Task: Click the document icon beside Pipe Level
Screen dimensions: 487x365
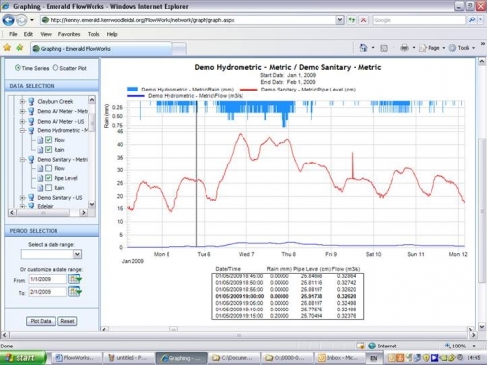Action: pos(40,178)
